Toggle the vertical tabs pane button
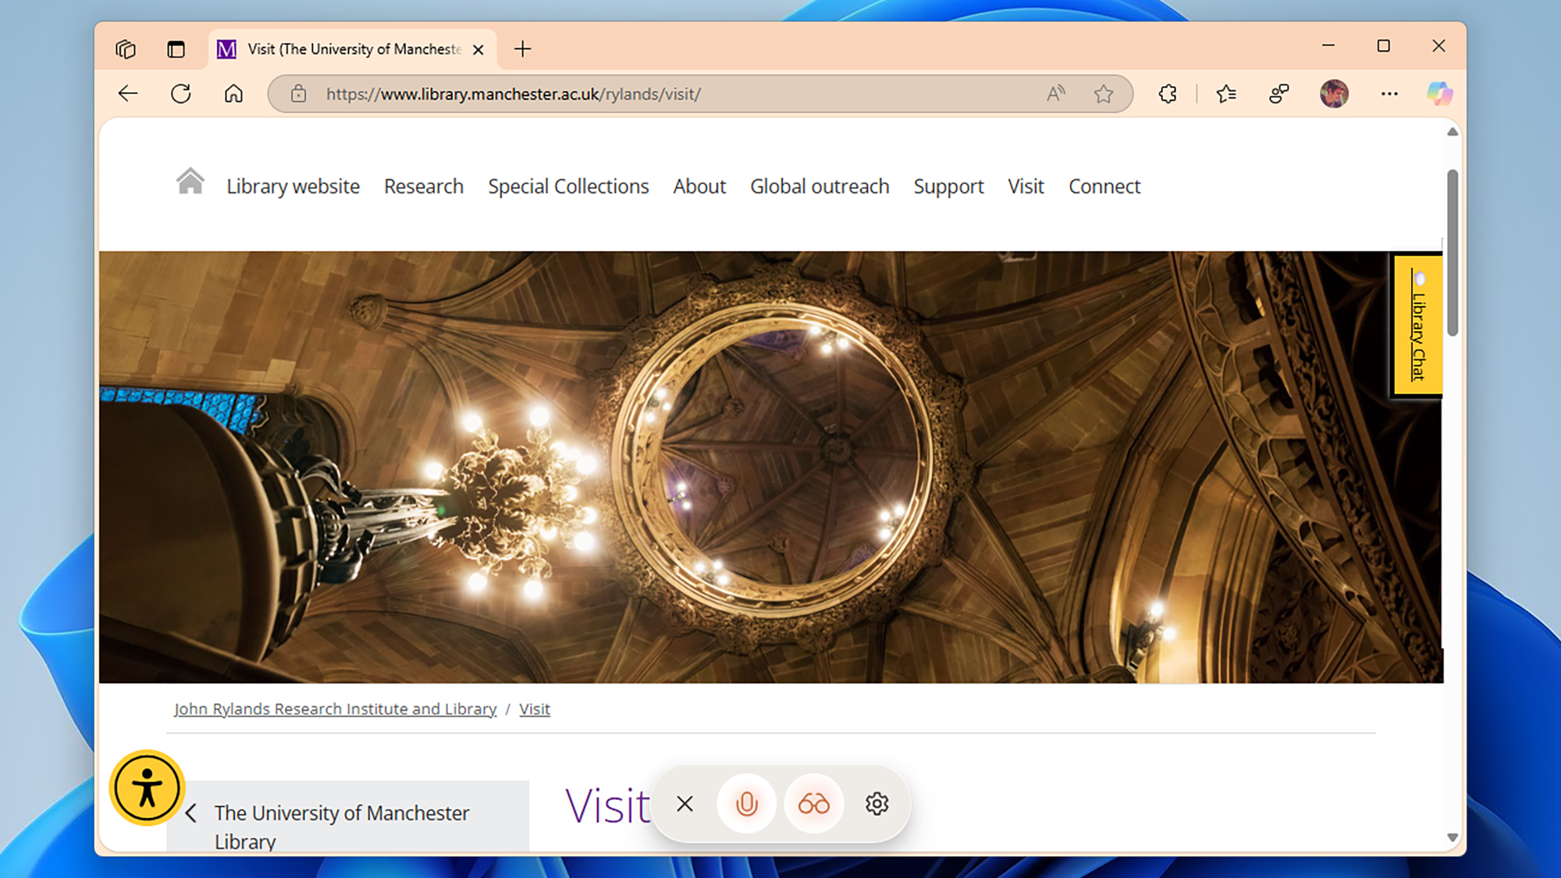 [x=176, y=49]
